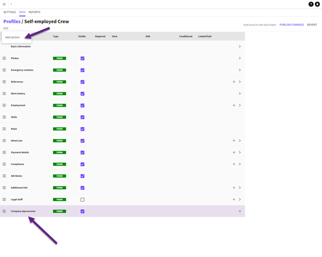Toggle Visible checkbox for Attributes
This screenshot has width=322, height=257.
click(x=83, y=176)
